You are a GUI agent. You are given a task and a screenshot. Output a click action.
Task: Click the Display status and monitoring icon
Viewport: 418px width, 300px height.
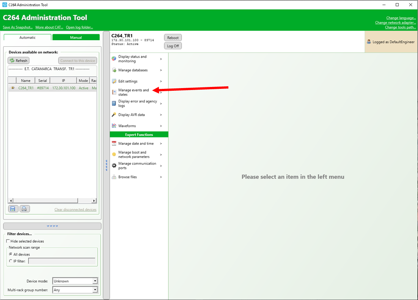point(114,59)
